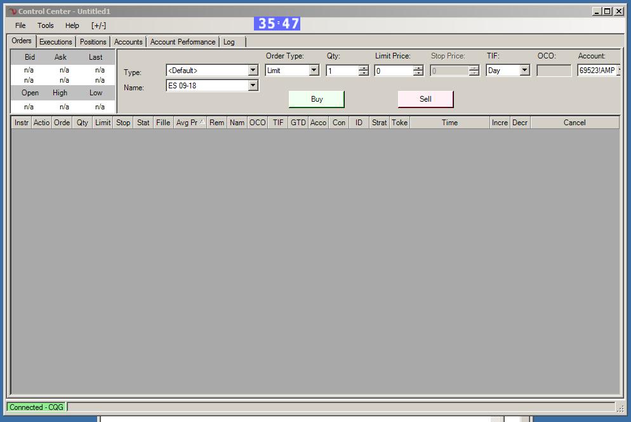Sort by the Toke column header
The height and width of the screenshot is (422, 631).
[399, 123]
